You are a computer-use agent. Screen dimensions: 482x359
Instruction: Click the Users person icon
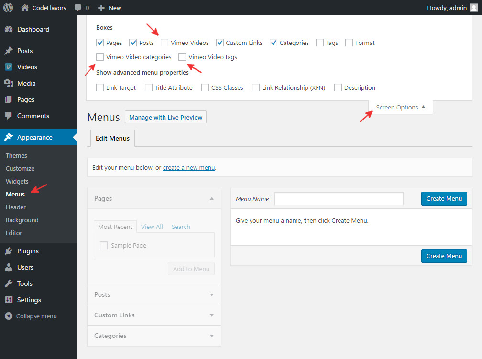9,267
